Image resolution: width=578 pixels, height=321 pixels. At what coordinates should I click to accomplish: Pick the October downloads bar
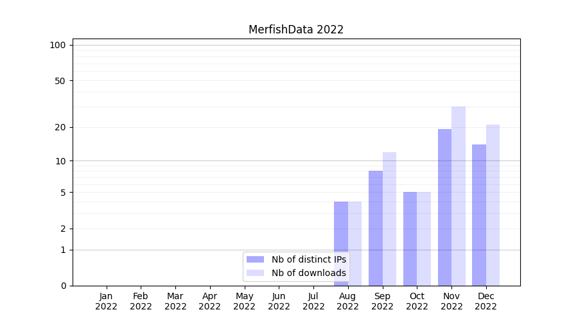(x=424, y=239)
